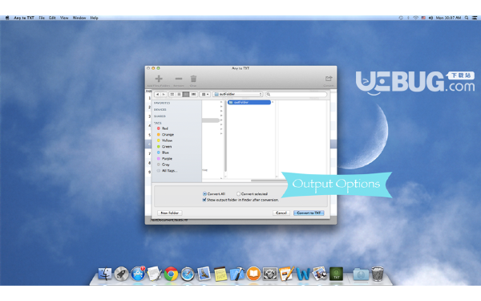The width and height of the screenshot is (481, 301).
Task: Expand the Shared sidebar section
Action: click(x=160, y=116)
